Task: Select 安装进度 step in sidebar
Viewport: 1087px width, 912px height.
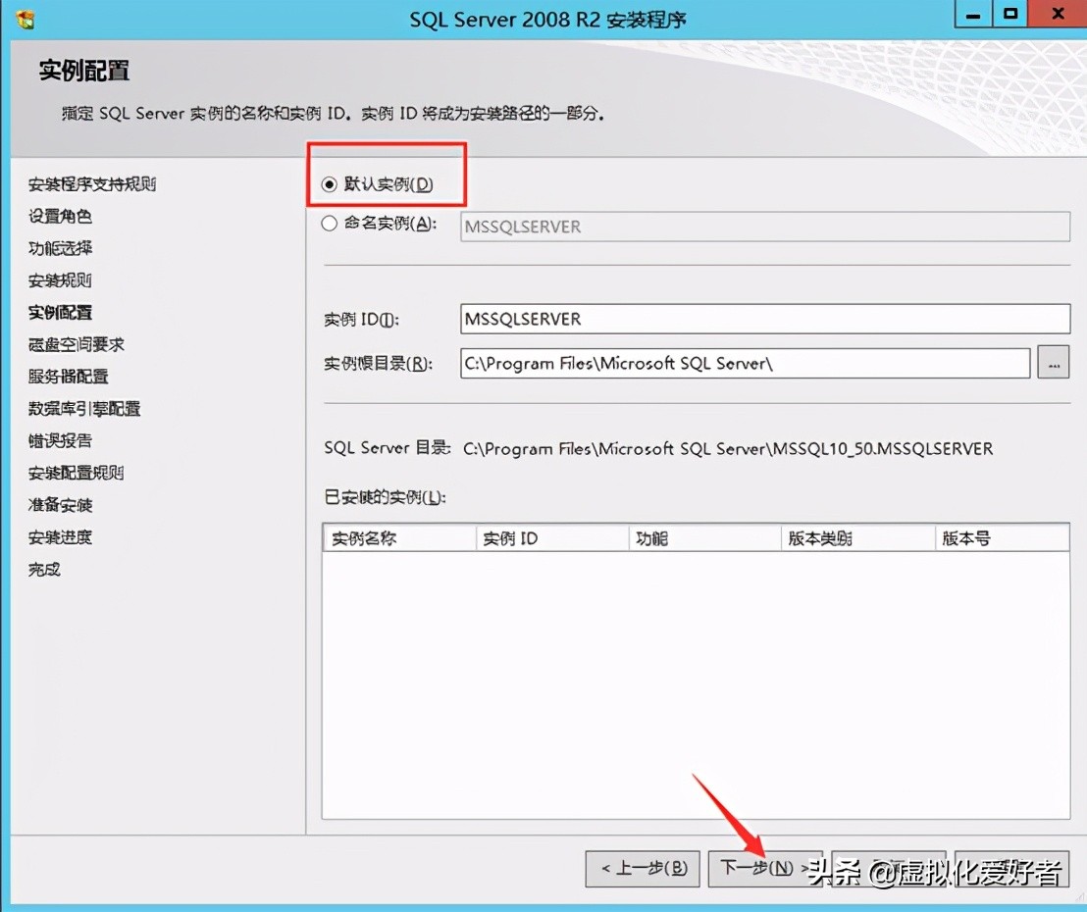Action: [x=60, y=537]
